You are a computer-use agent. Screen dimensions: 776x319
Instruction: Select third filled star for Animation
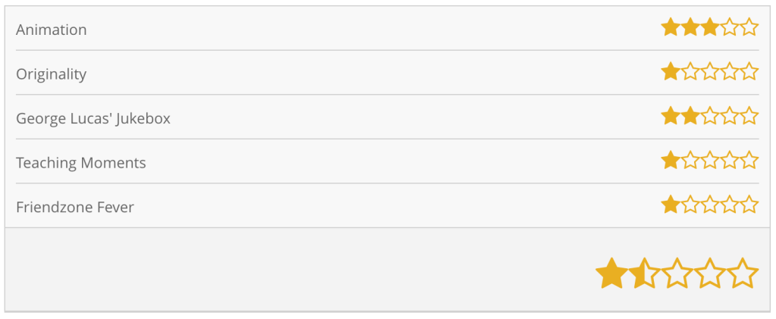point(710,28)
